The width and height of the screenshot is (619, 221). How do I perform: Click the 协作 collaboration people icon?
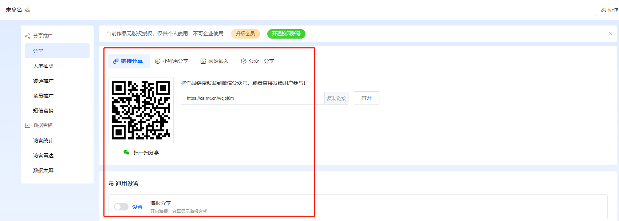click(x=603, y=10)
